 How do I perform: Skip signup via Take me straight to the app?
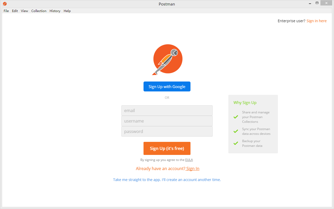click(x=167, y=180)
